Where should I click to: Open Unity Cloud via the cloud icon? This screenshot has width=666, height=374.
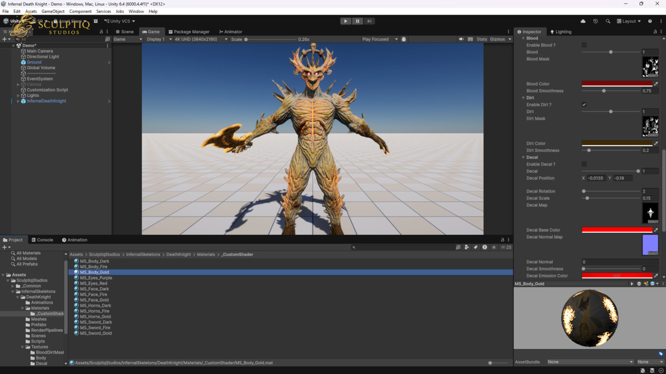[583, 21]
